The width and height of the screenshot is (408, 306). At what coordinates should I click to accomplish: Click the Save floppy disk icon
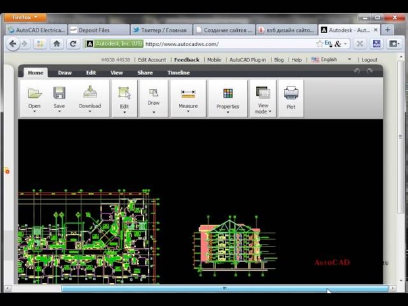pos(59,93)
